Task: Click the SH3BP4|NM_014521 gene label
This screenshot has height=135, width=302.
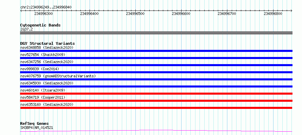Action: (x=37, y=128)
